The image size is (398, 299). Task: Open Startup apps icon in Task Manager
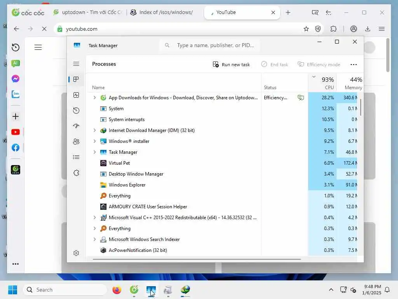click(76, 126)
